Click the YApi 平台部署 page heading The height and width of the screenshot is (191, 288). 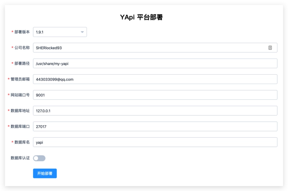(141, 17)
